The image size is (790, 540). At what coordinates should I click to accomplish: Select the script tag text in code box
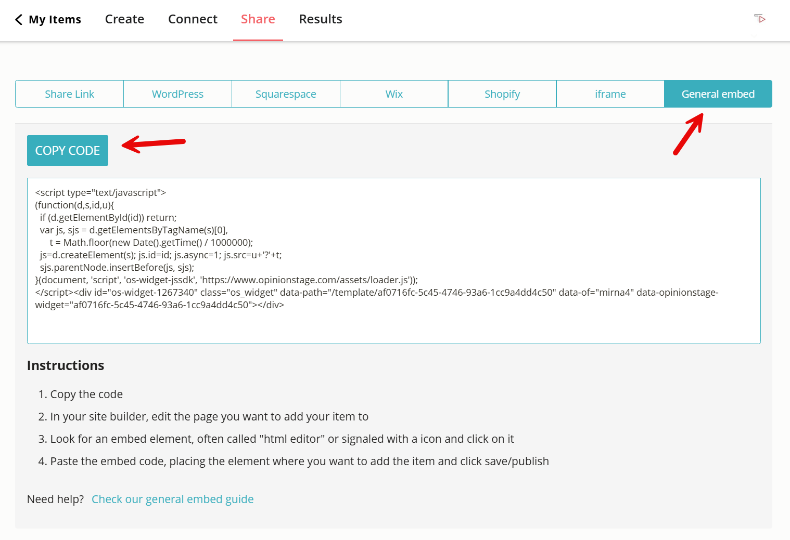click(100, 192)
